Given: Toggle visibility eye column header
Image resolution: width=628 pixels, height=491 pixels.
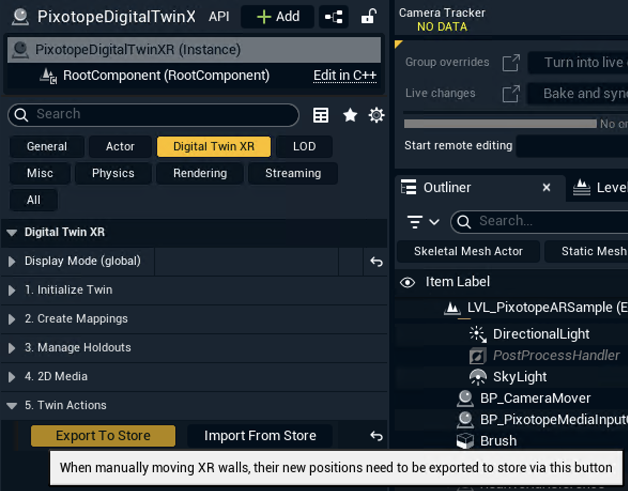Looking at the screenshot, I should pyautogui.click(x=407, y=282).
